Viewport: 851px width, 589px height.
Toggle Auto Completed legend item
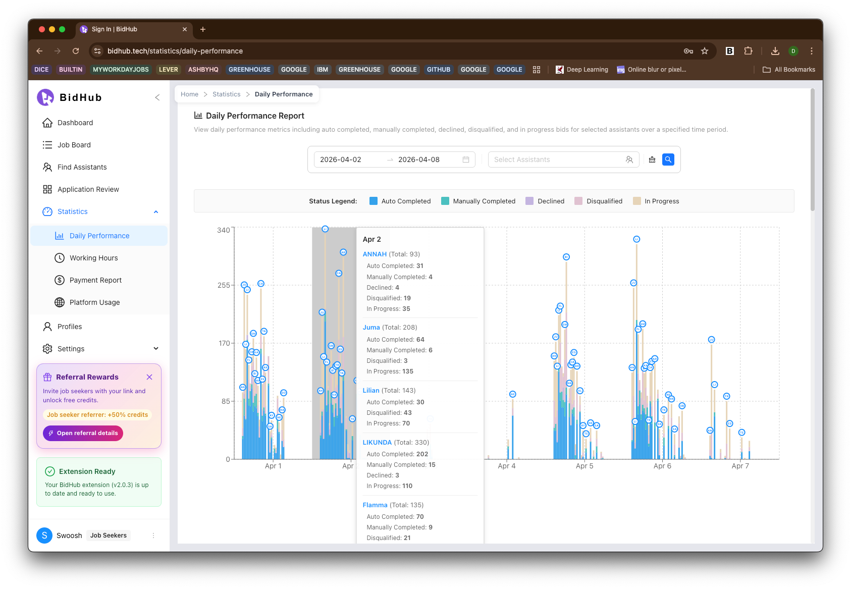[400, 201]
